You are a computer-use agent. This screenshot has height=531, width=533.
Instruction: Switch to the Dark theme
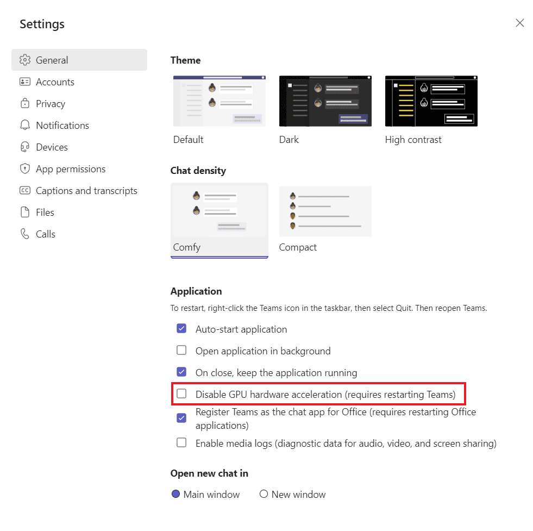click(325, 101)
